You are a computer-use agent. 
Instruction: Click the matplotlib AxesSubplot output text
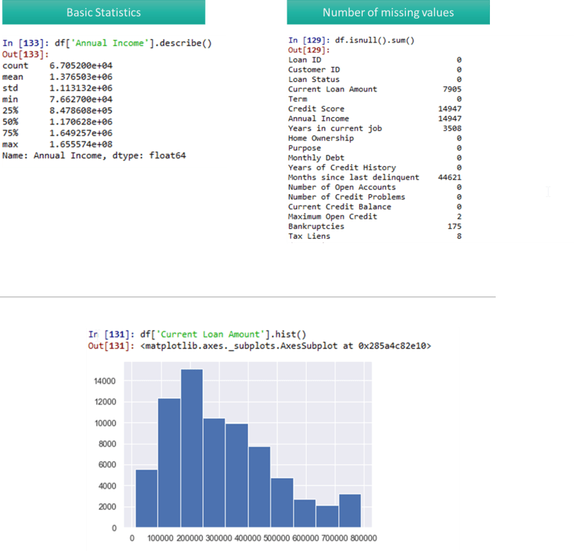[x=285, y=346]
